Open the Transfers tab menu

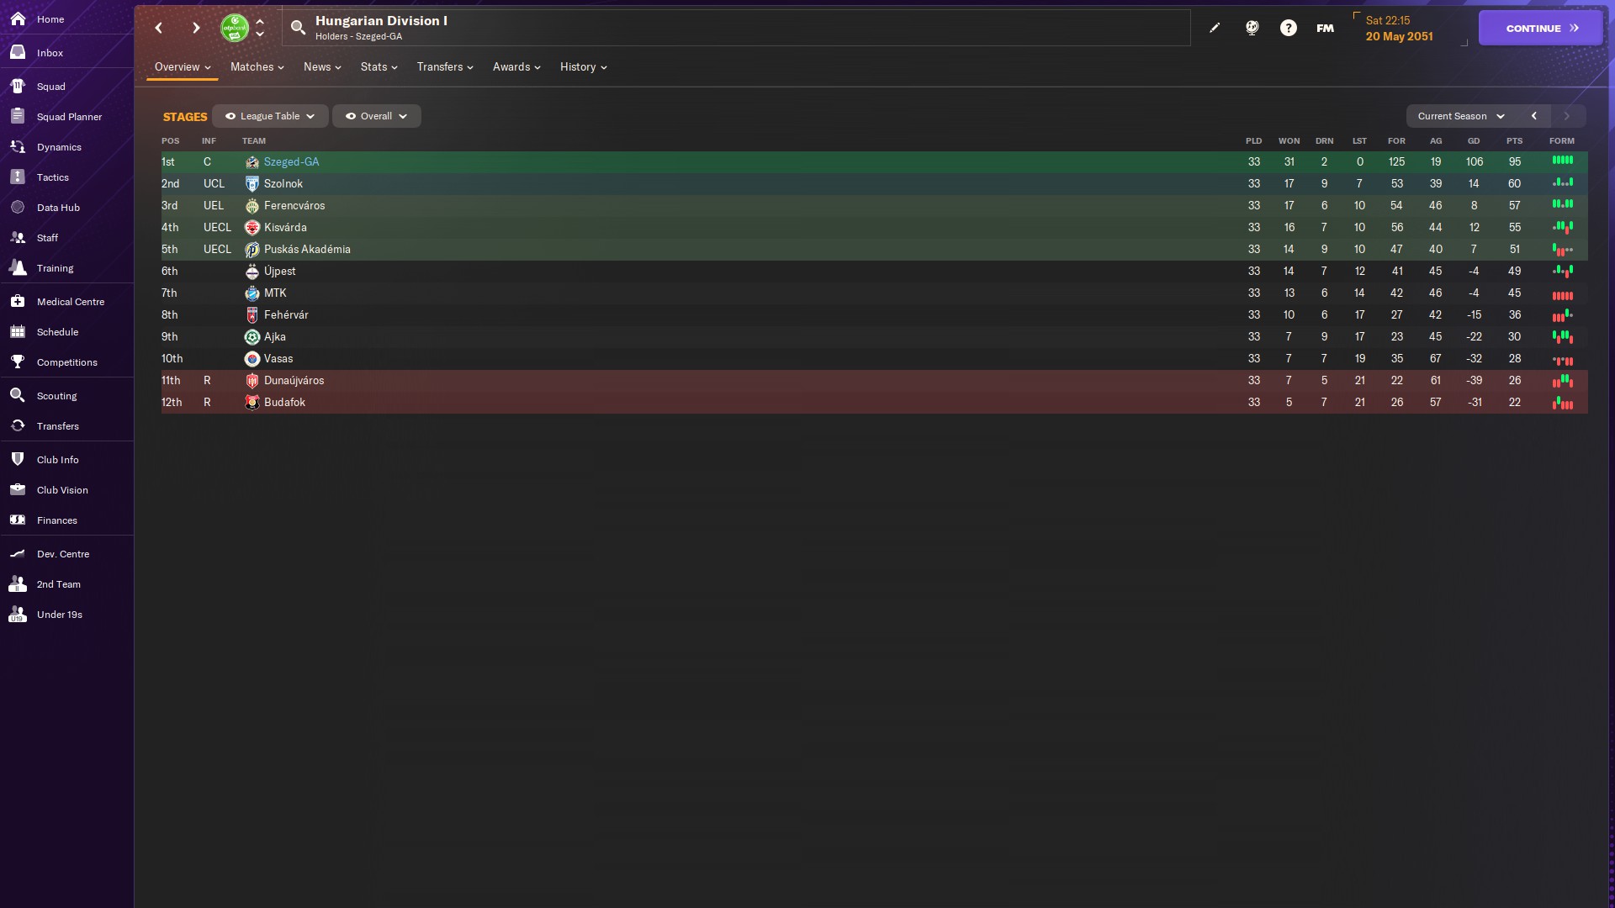444,67
